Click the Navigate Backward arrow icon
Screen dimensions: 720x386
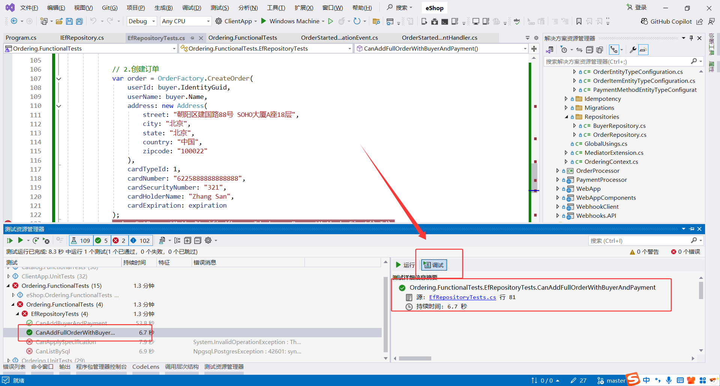pos(14,21)
